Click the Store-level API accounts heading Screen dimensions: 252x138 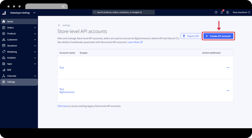point(82,31)
